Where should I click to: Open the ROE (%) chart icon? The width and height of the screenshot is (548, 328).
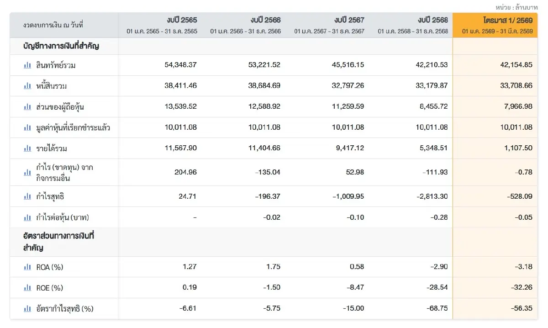pyautogui.click(x=27, y=288)
